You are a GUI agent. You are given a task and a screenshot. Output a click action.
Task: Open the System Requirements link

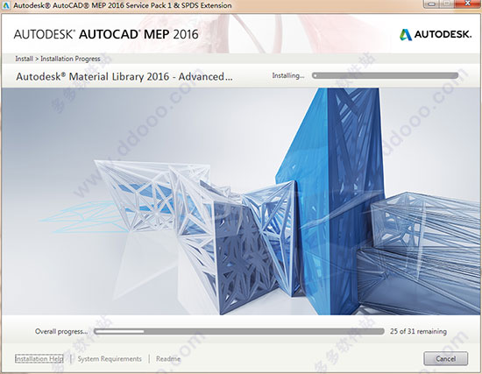click(110, 358)
